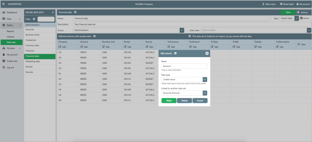
Task: Open the User roles dropdown
Action: coord(309,30)
